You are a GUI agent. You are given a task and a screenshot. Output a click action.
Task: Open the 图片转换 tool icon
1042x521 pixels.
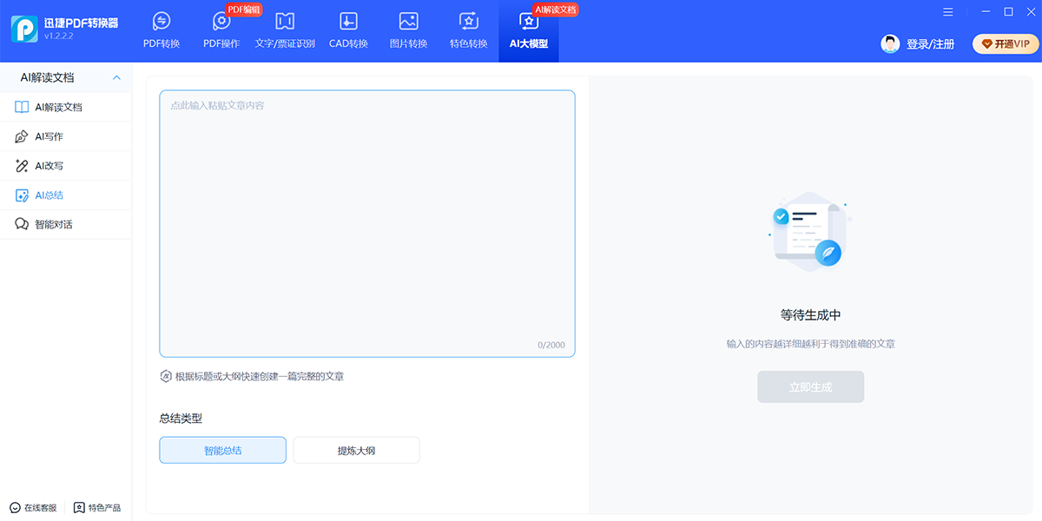click(x=408, y=22)
